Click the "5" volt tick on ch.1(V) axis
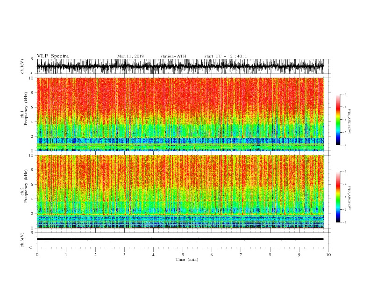This screenshot has width=370, height=286. tap(32, 59)
